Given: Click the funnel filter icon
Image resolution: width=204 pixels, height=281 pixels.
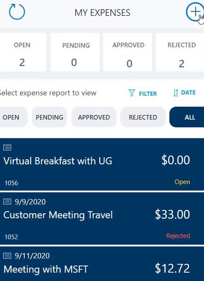Looking at the screenshot, I should coord(132,93).
